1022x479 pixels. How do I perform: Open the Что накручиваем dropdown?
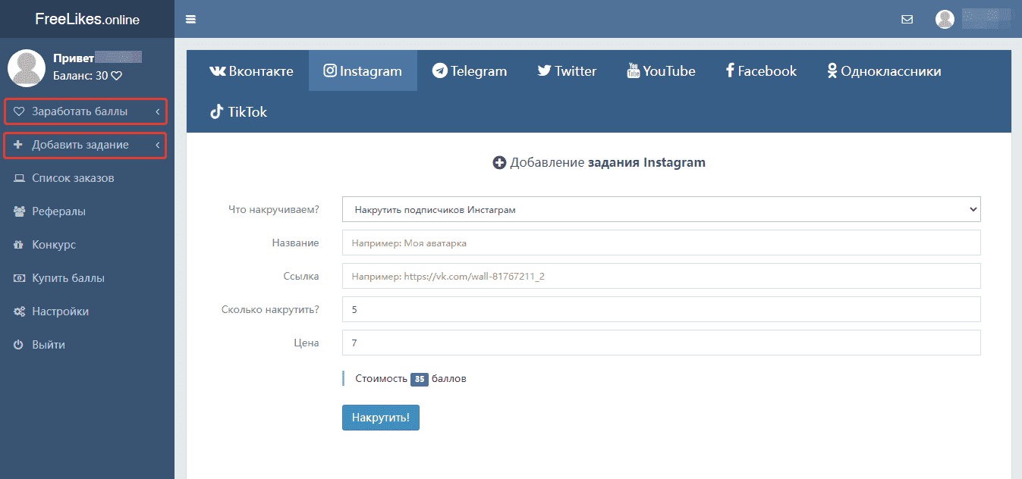coord(661,209)
